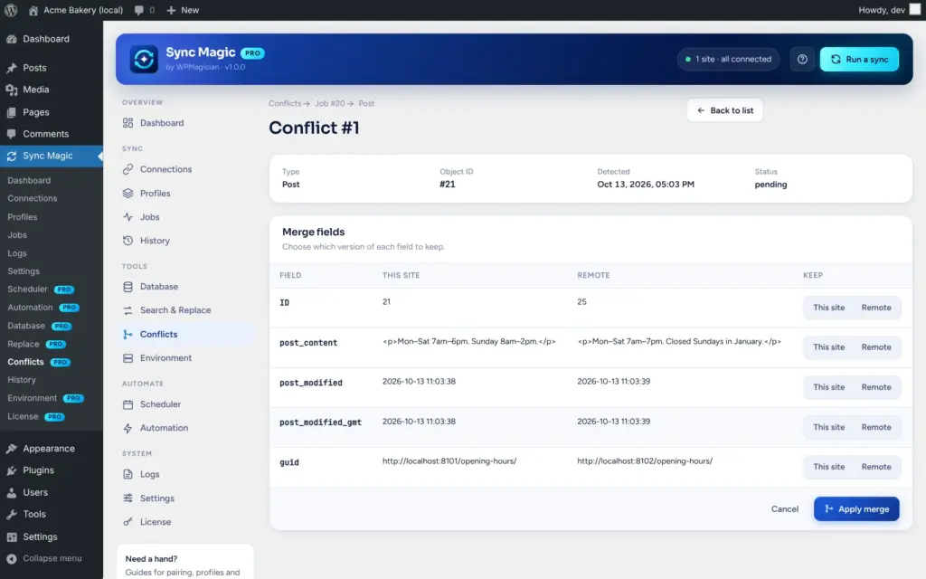926x579 pixels.
Task: Click the Automation lightning icon
Action: (x=128, y=428)
